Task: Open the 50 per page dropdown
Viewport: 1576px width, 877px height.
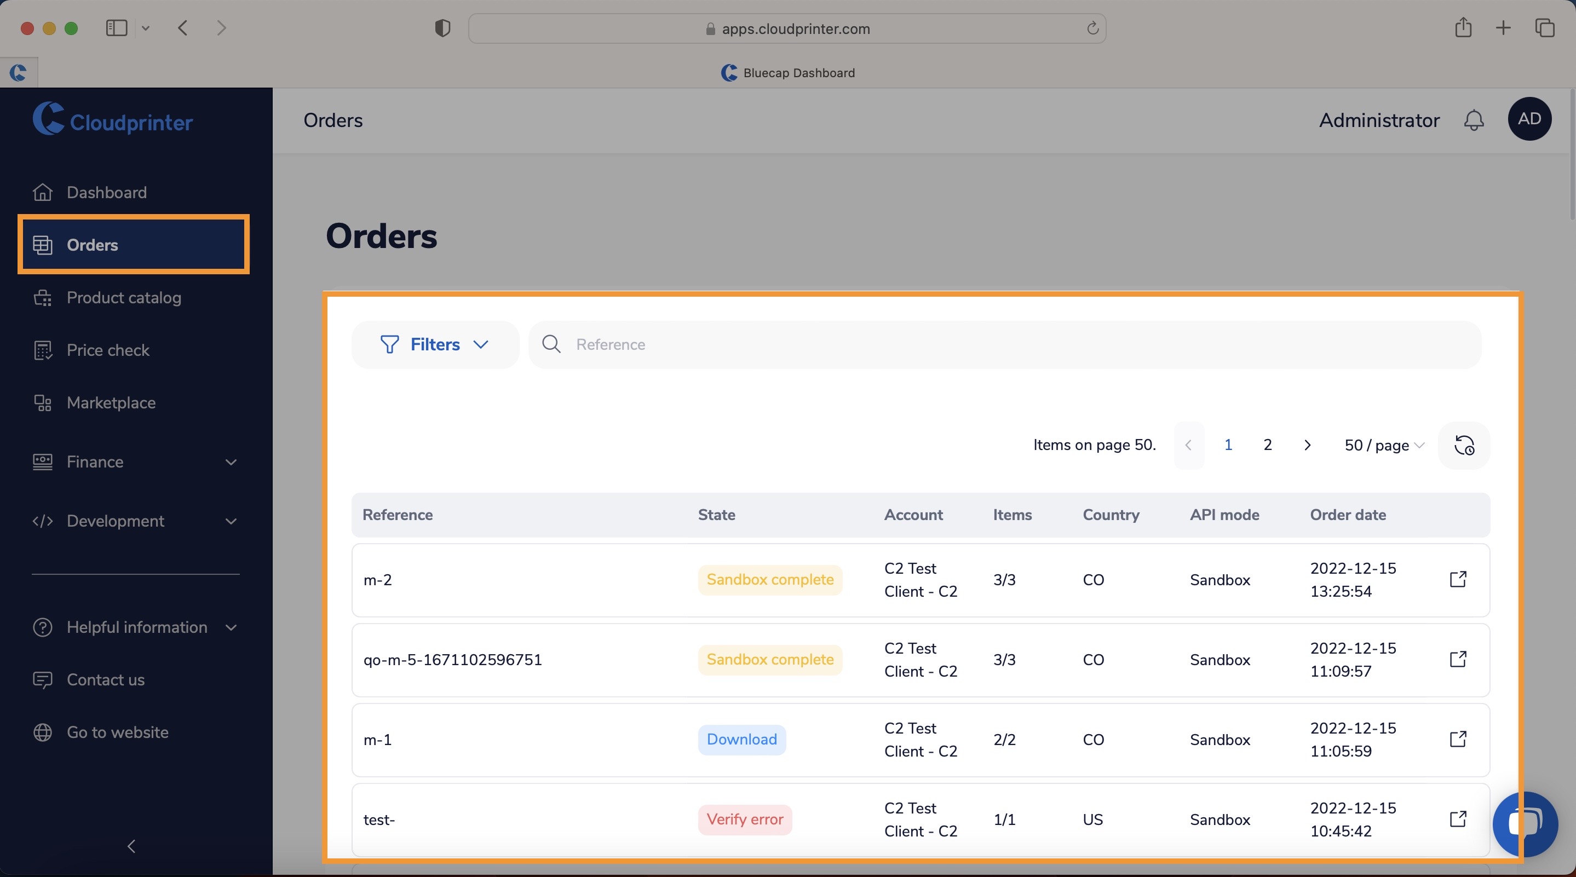Action: (1384, 445)
